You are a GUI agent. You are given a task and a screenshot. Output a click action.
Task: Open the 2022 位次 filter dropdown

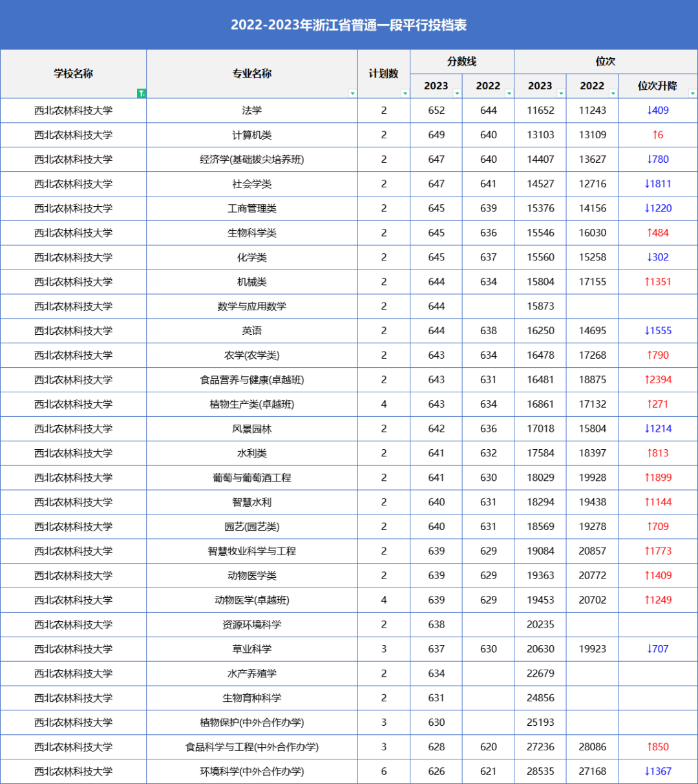pyautogui.click(x=612, y=94)
